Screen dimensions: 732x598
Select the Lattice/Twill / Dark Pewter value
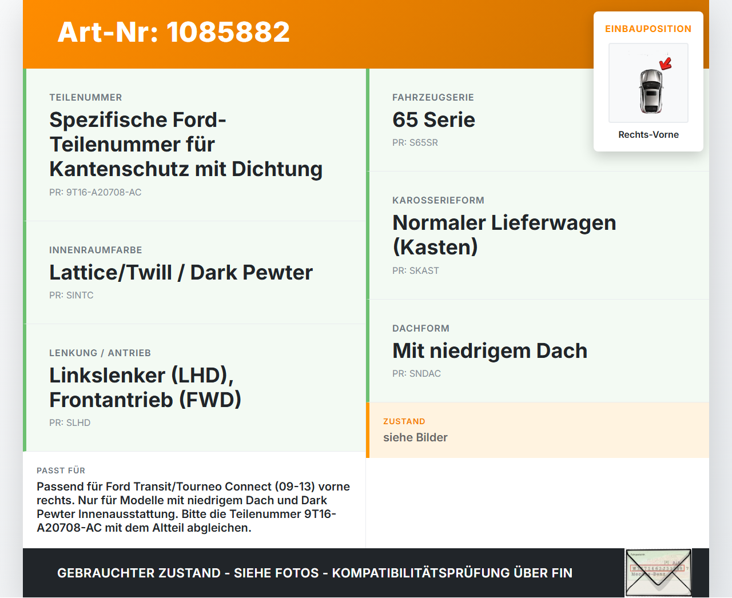(x=181, y=273)
